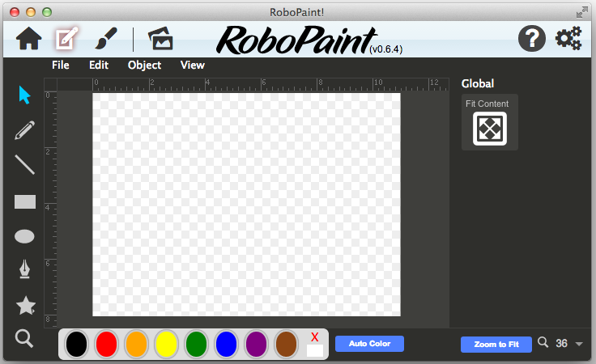Select the Rectangle tool

pos(25,202)
